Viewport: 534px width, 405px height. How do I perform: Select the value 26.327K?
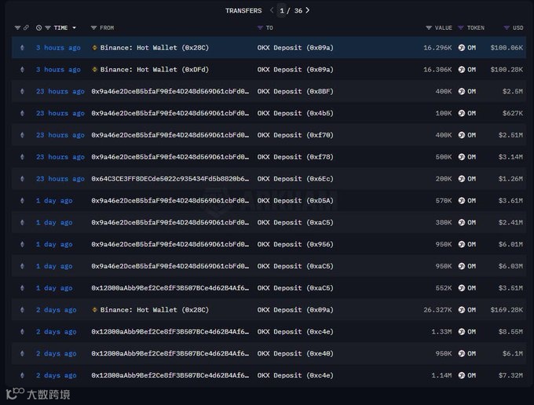tap(437, 310)
